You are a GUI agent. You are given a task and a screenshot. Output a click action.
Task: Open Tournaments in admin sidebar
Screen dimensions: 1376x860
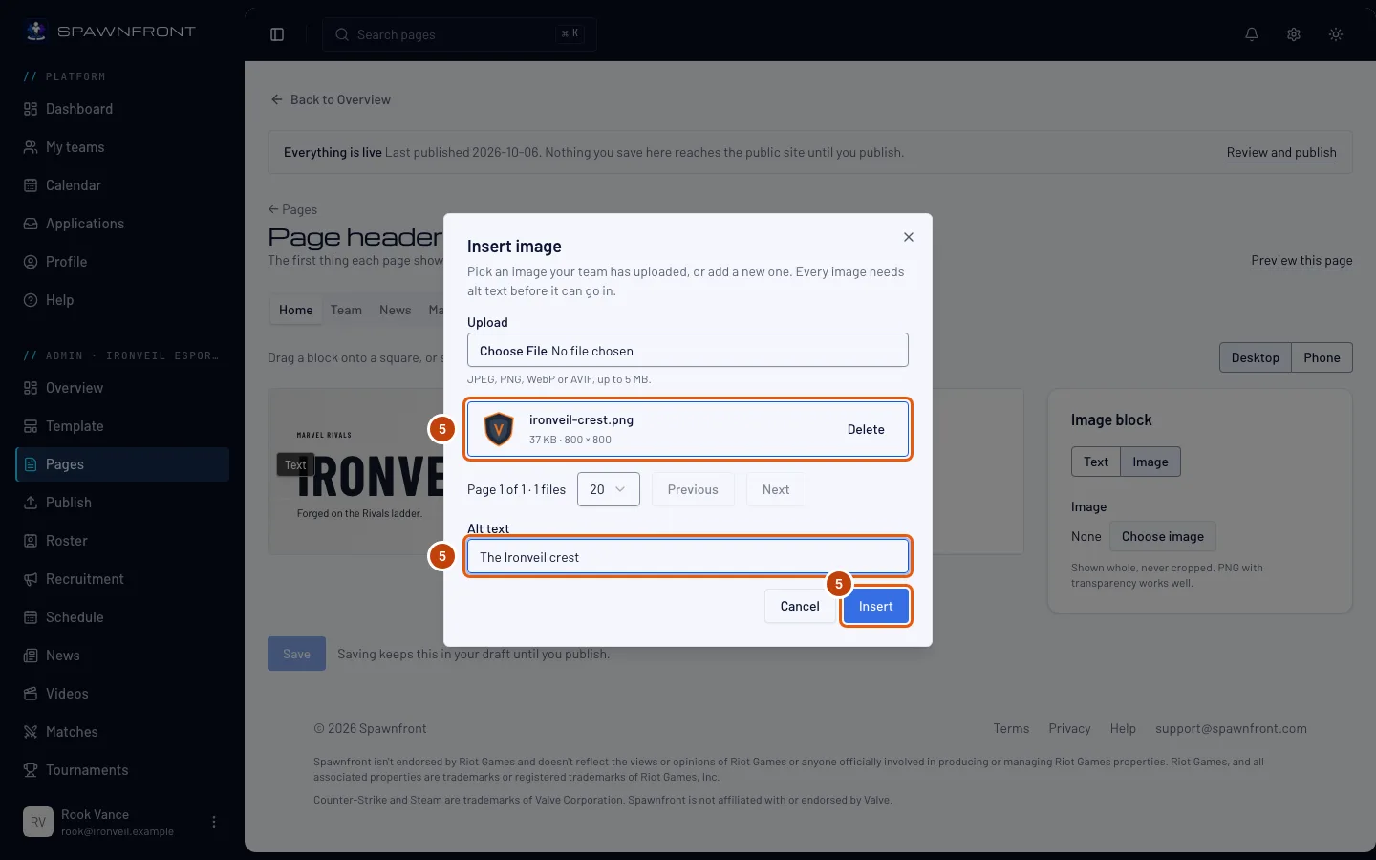(x=122, y=770)
